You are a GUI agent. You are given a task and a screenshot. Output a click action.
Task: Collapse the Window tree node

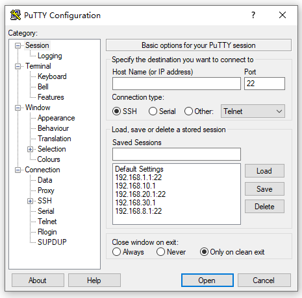18,108
